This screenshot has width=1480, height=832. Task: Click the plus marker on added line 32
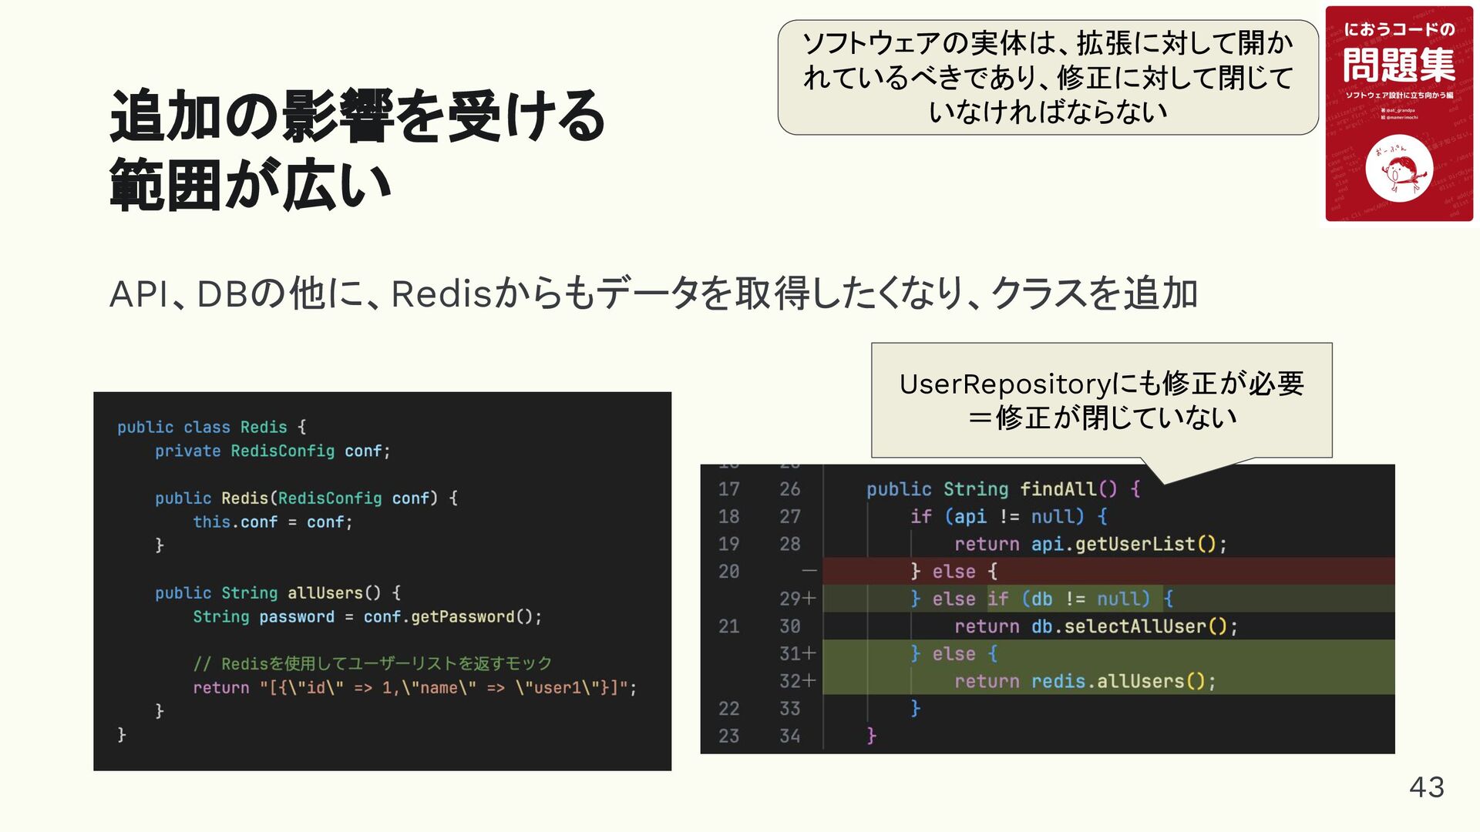coord(809,681)
